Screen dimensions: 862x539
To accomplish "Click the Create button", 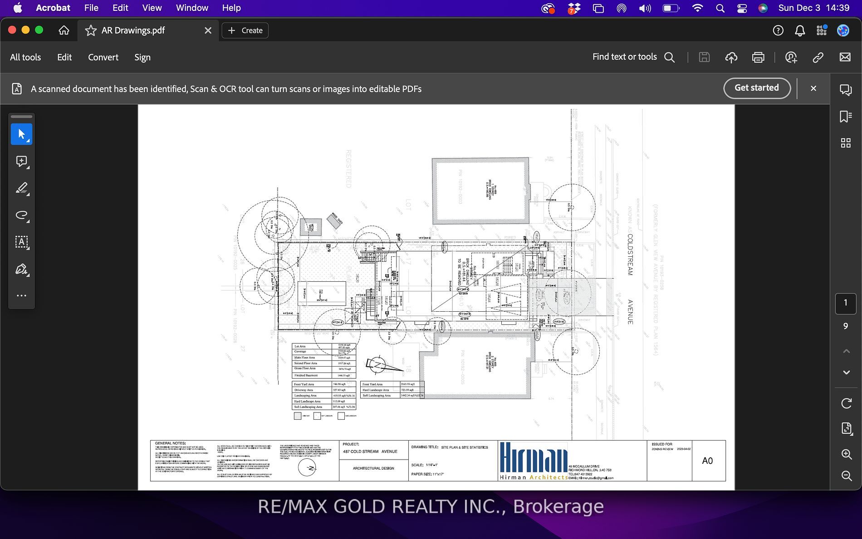I will point(245,30).
